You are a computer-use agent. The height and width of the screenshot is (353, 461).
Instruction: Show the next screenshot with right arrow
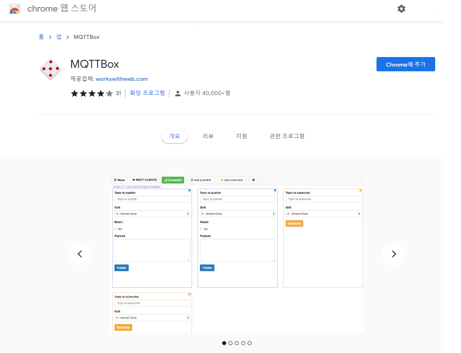pyautogui.click(x=394, y=254)
